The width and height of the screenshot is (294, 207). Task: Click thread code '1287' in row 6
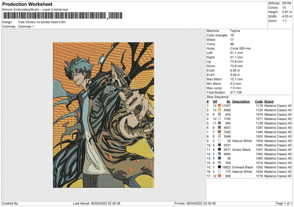click(259, 127)
